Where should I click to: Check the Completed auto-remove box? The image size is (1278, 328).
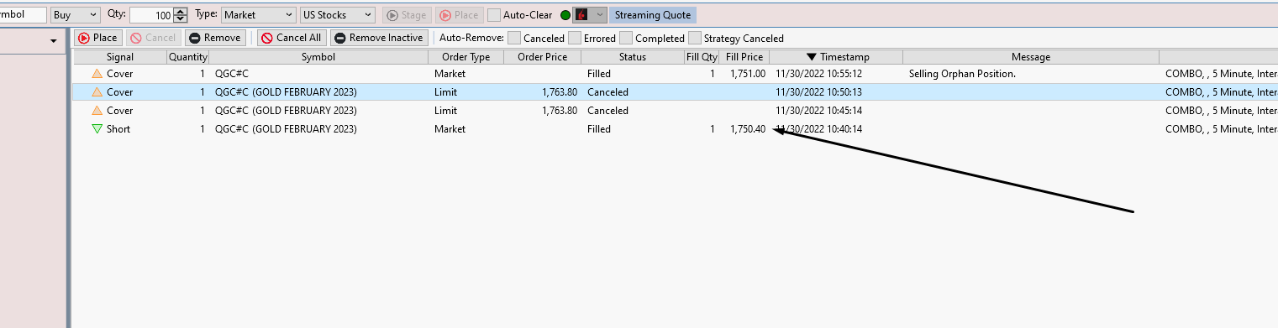click(626, 38)
